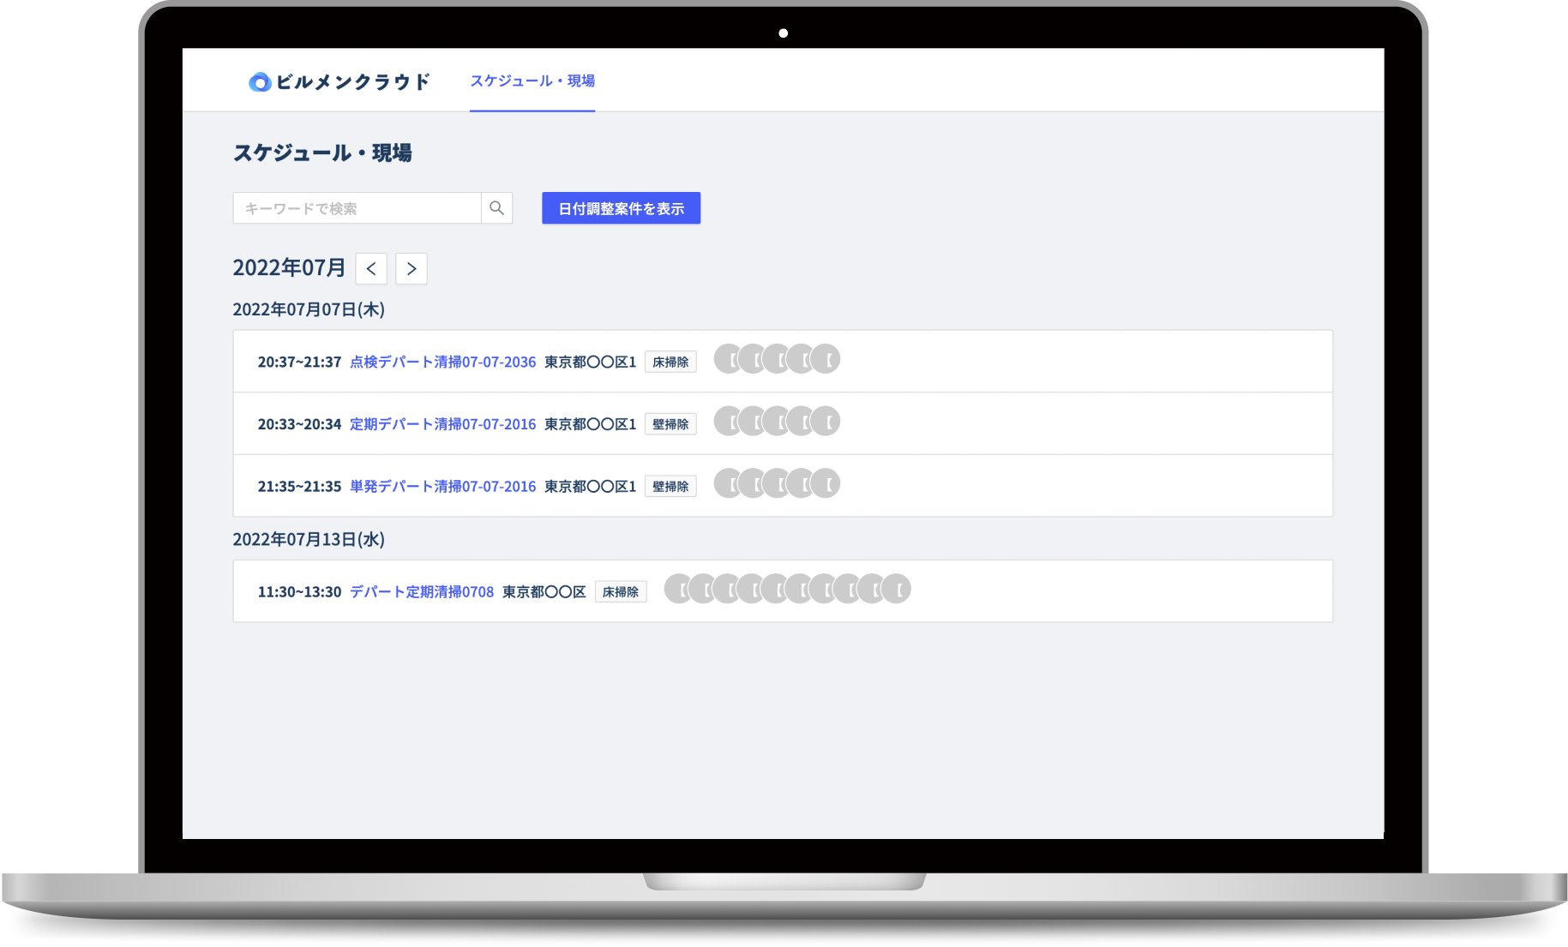Switch to the スケジュール・現場 tab

point(532,81)
